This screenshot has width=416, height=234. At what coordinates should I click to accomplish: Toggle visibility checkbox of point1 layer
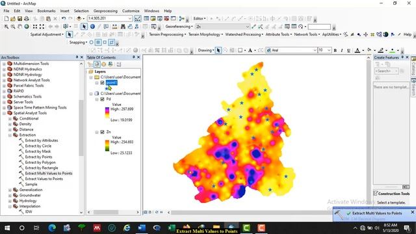click(x=103, y=83)
